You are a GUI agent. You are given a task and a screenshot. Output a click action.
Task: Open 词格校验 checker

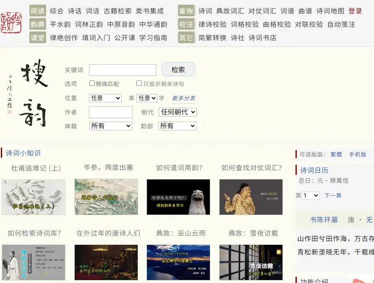click(245, 24)
